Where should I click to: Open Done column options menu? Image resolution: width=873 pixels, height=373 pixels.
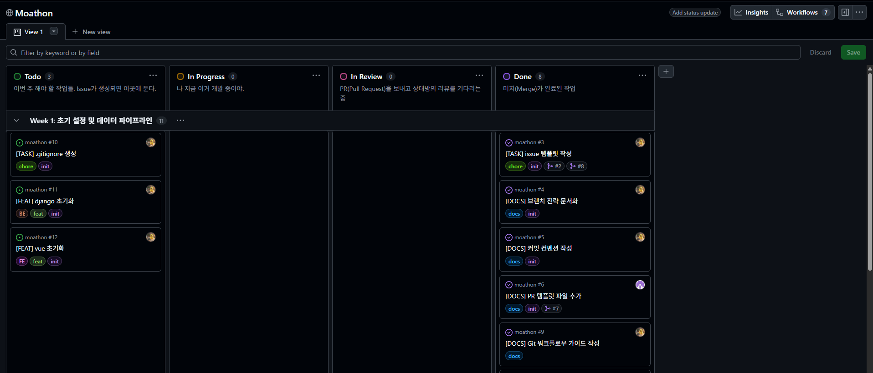coord(642,76)
